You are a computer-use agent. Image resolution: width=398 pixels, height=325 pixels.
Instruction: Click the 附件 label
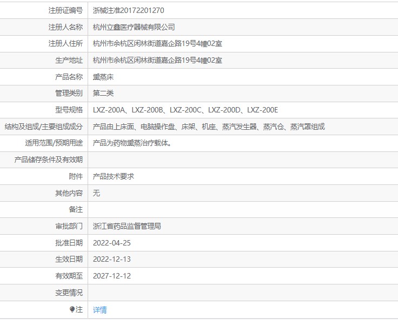point(76,176)
